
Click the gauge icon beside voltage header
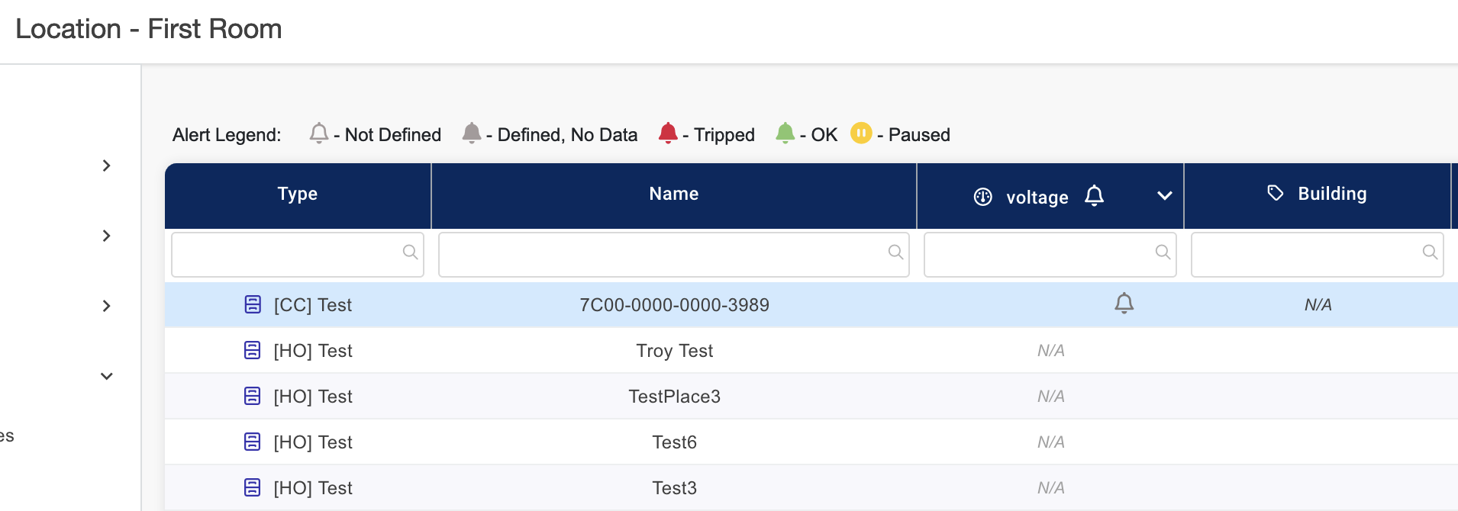click(982, 197)
